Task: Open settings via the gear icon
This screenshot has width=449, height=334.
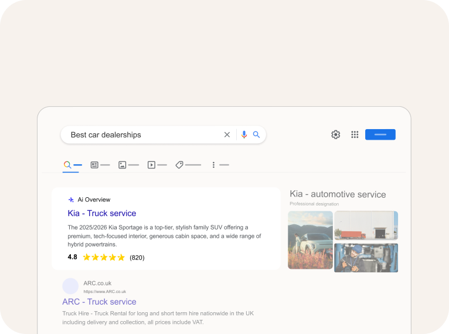Action: coord(336,134)
